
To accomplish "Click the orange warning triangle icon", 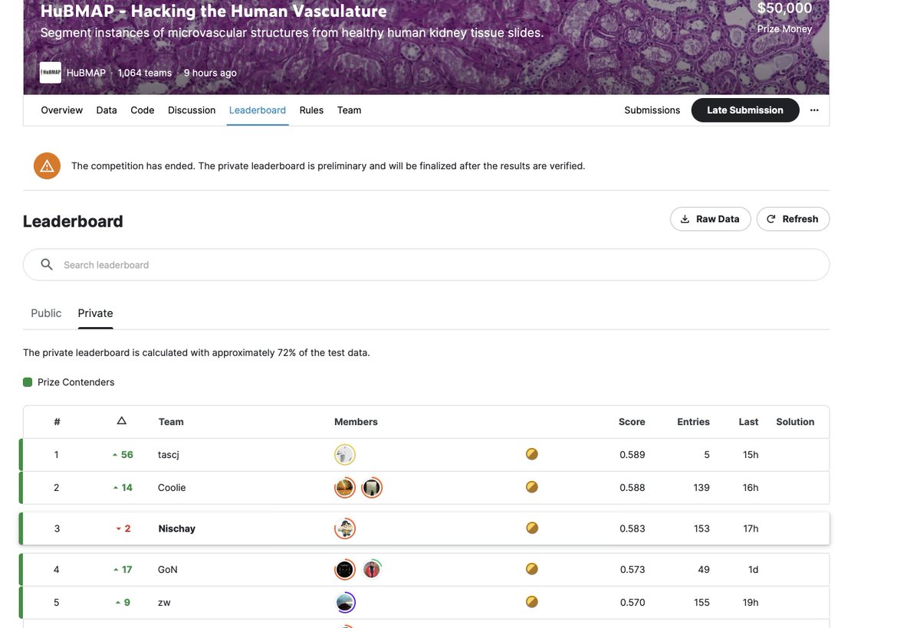I will 47,165.
